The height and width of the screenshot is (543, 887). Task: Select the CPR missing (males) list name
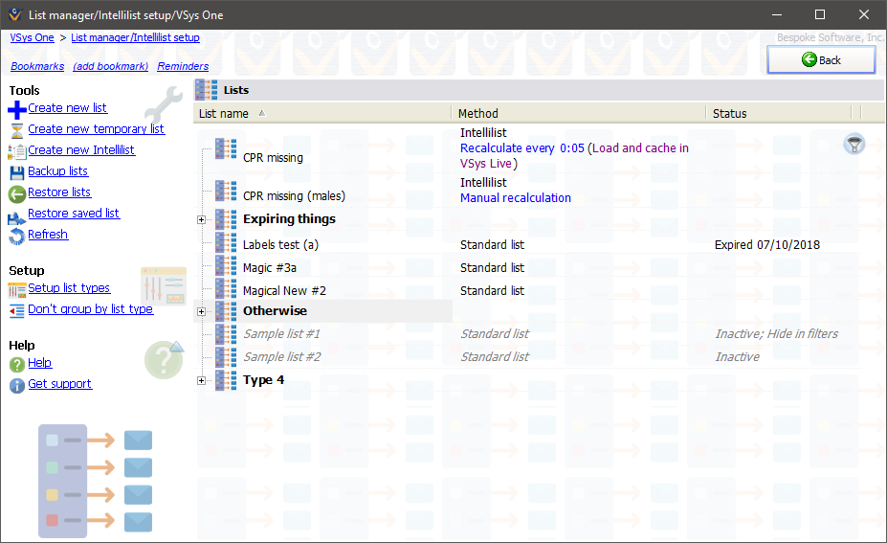[x=294, y=196]
